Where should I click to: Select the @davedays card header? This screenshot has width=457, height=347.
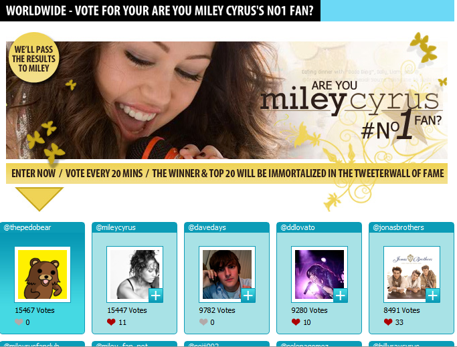tap(227, 227)
